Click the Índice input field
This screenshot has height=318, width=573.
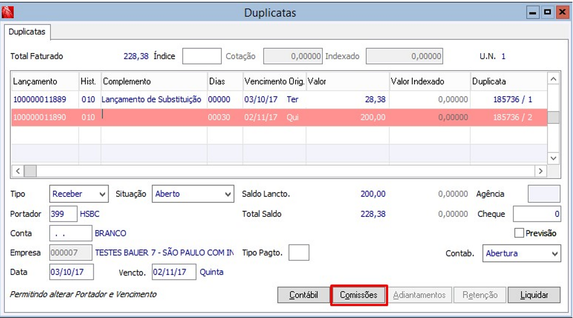tap(202, 57)
